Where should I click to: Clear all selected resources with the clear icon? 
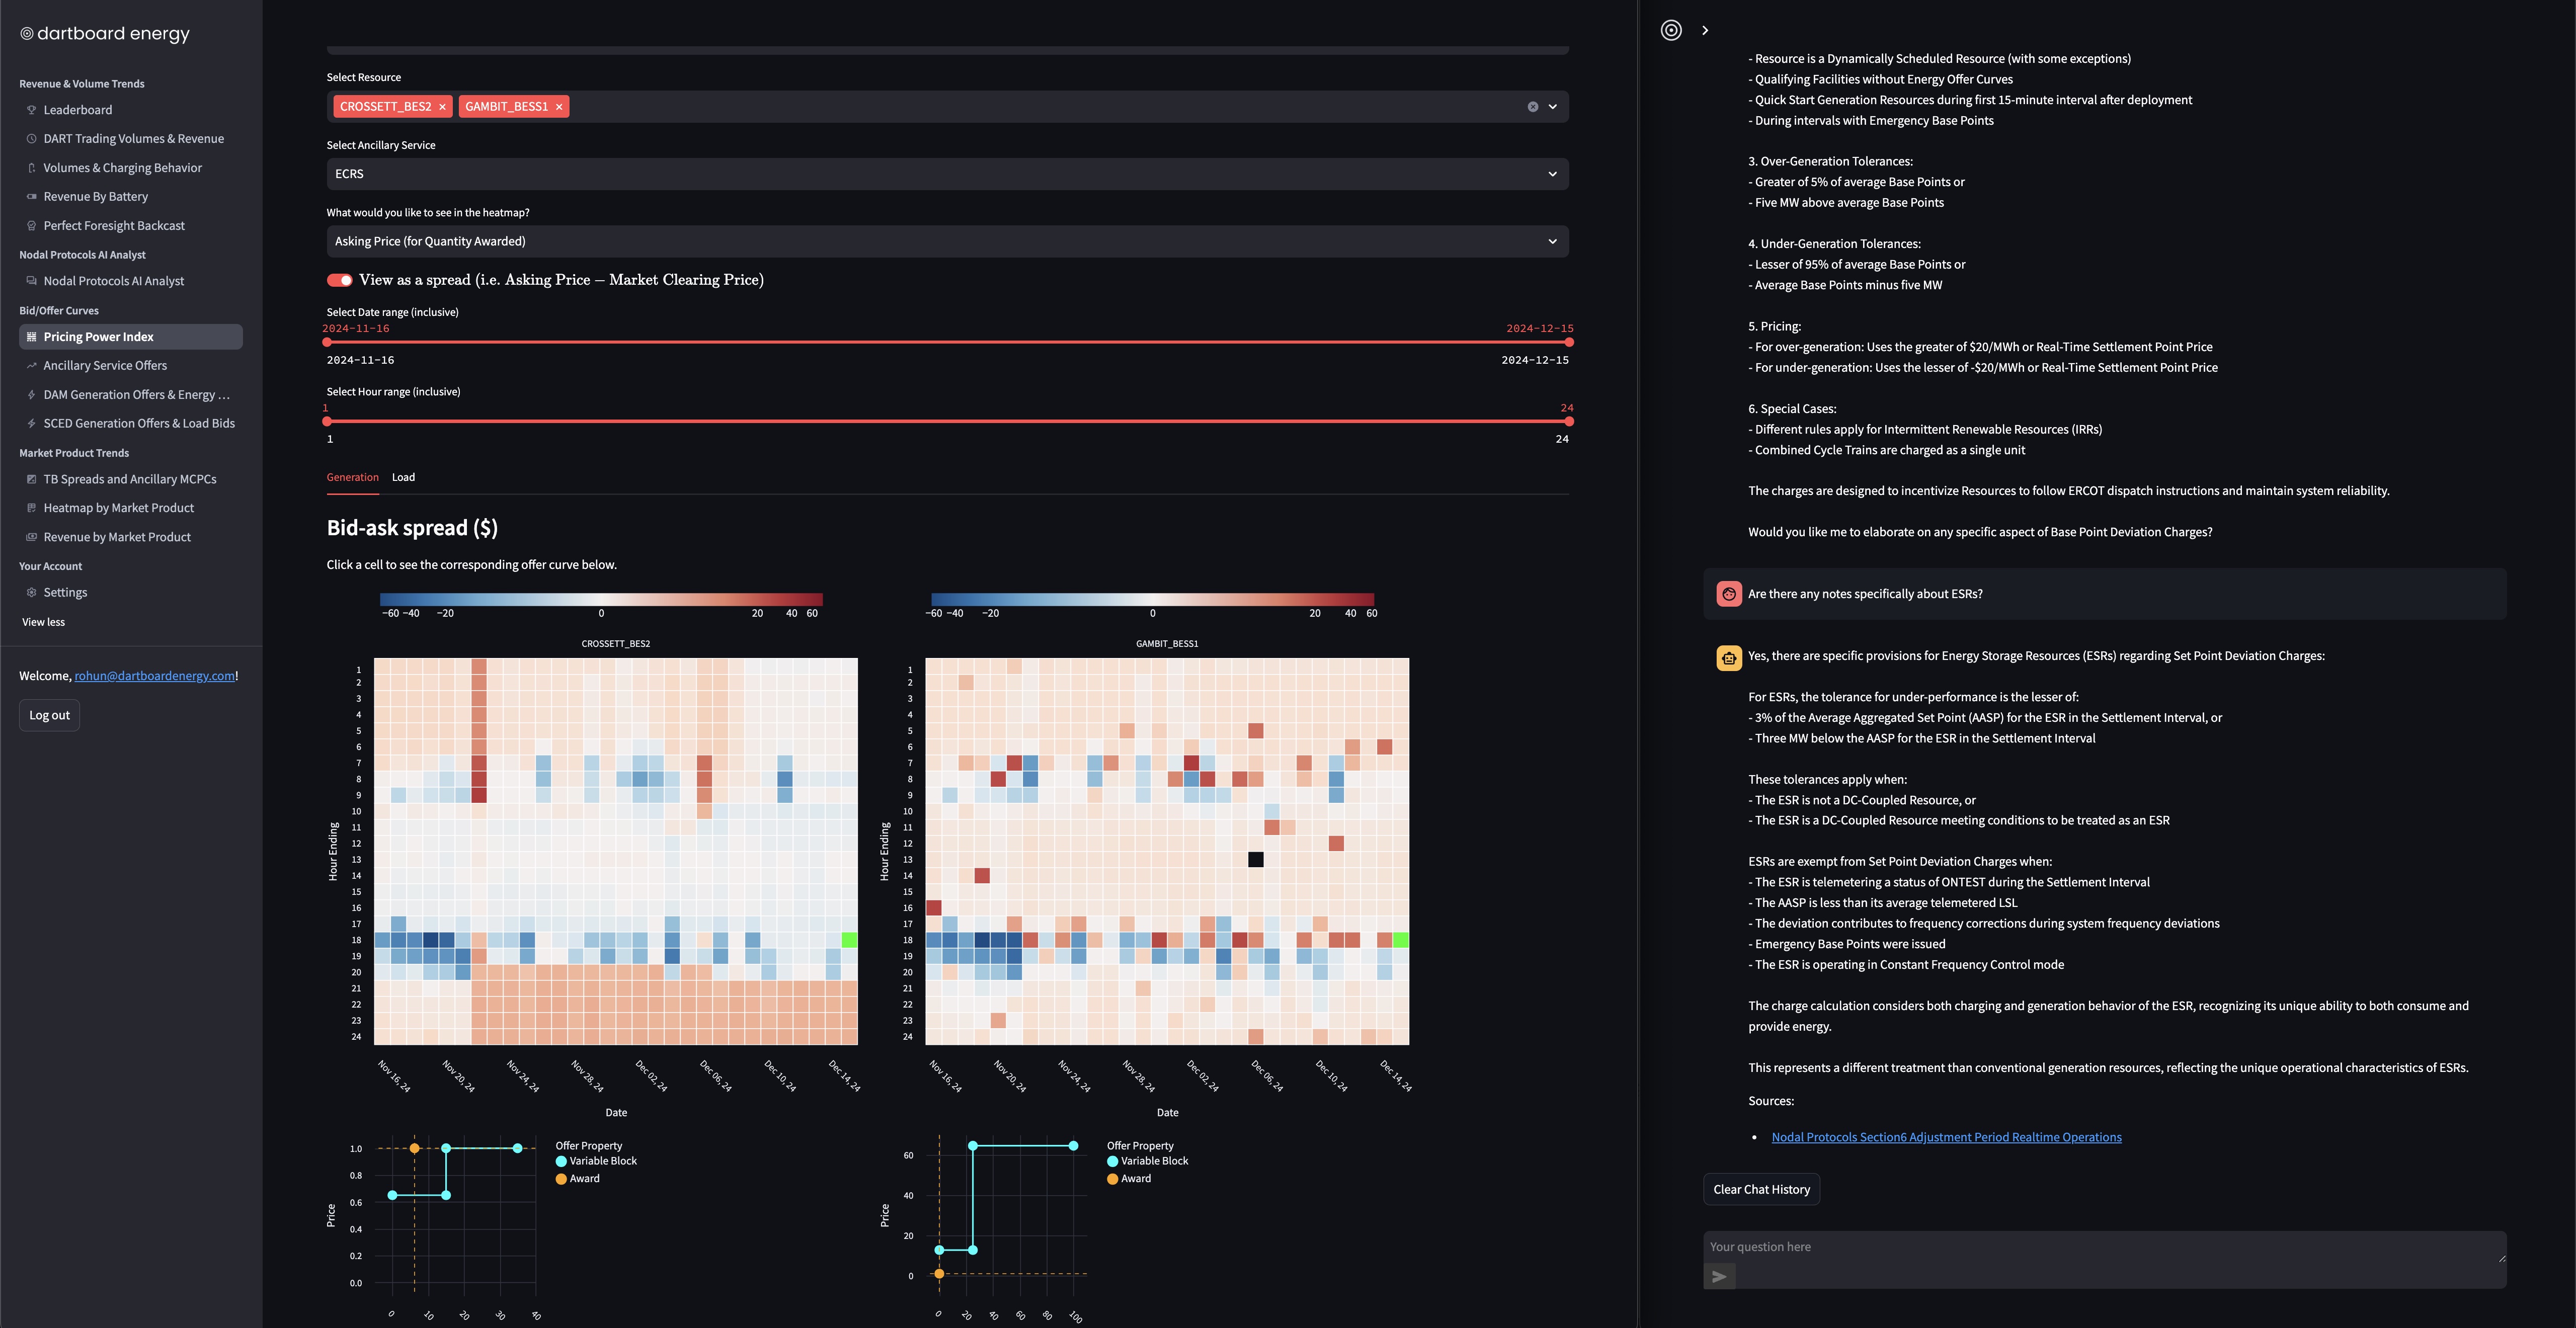click(1532, 107)
